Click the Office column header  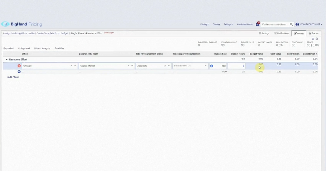[x=25, y=54]
